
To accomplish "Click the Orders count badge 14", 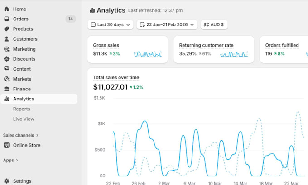I will point(71,19).
